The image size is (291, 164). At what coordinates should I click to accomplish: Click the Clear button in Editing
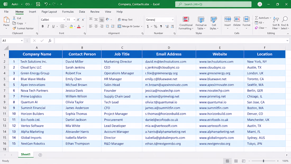pos(260,28)
